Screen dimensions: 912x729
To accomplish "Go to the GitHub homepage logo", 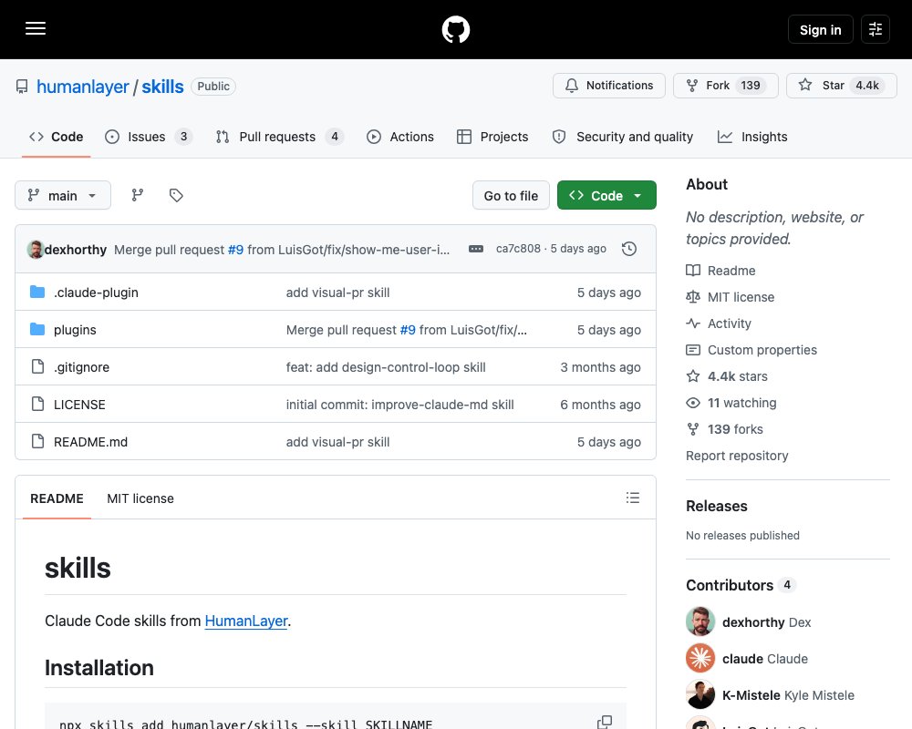I will tap(456, 29).
